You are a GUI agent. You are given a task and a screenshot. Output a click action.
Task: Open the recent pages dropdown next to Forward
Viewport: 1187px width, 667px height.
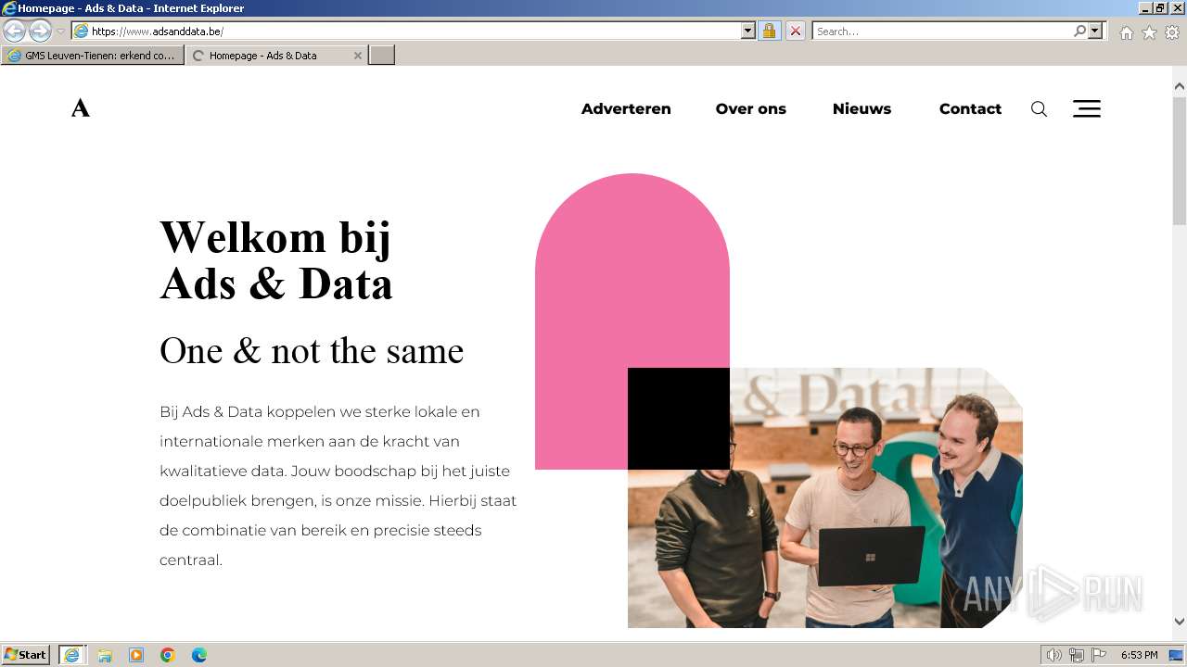(x=60, y=31)
